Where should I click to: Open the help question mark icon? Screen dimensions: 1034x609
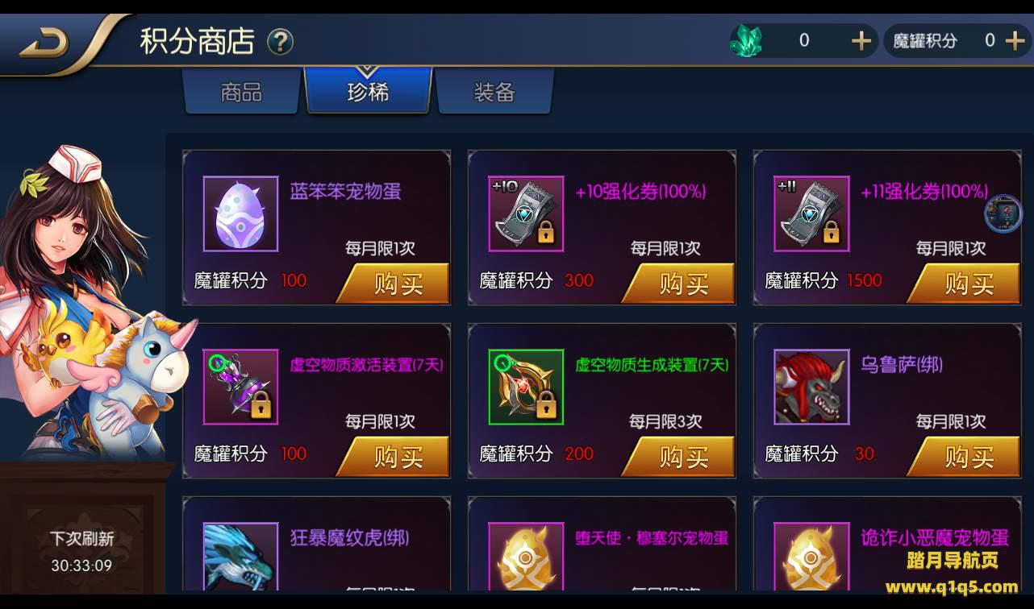point(280,42)
